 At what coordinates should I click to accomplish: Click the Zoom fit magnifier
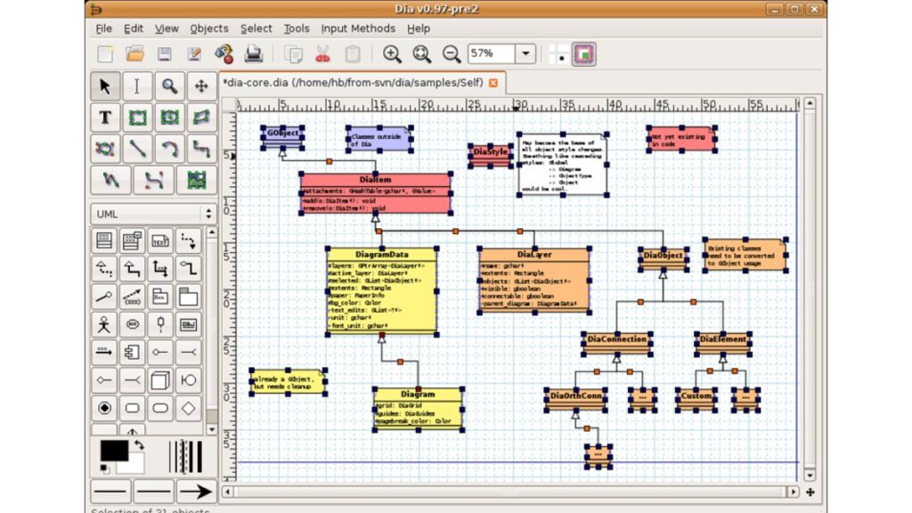(421, 54)
